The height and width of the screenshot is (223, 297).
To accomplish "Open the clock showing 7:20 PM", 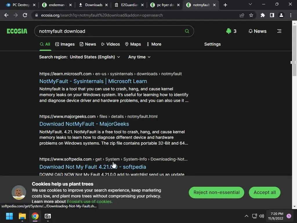I will click(276, 216).
